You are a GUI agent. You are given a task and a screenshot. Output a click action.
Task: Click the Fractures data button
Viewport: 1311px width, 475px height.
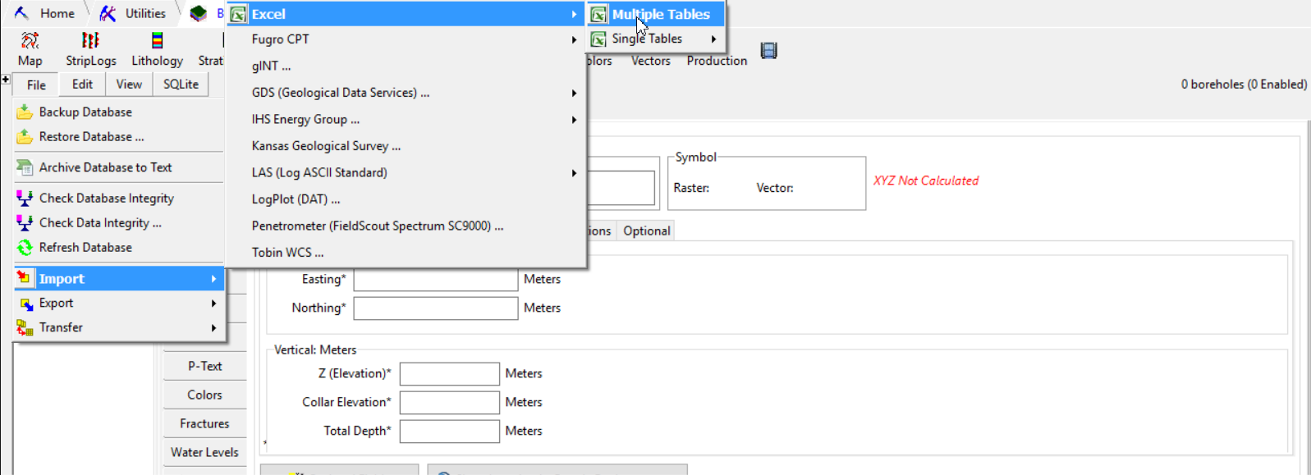[x=204, y=424]
